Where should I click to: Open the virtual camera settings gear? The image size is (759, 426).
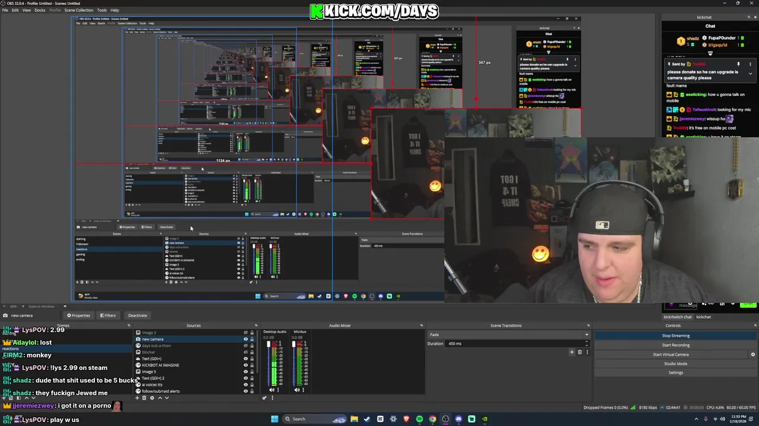(753, 354)
